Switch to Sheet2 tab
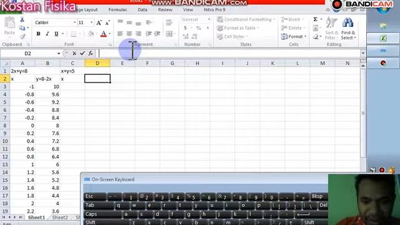 tap(60, 217)
